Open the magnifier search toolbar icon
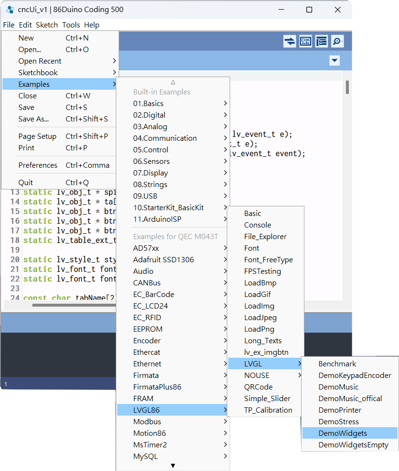 pyautogui.click(x=337, y=41)
